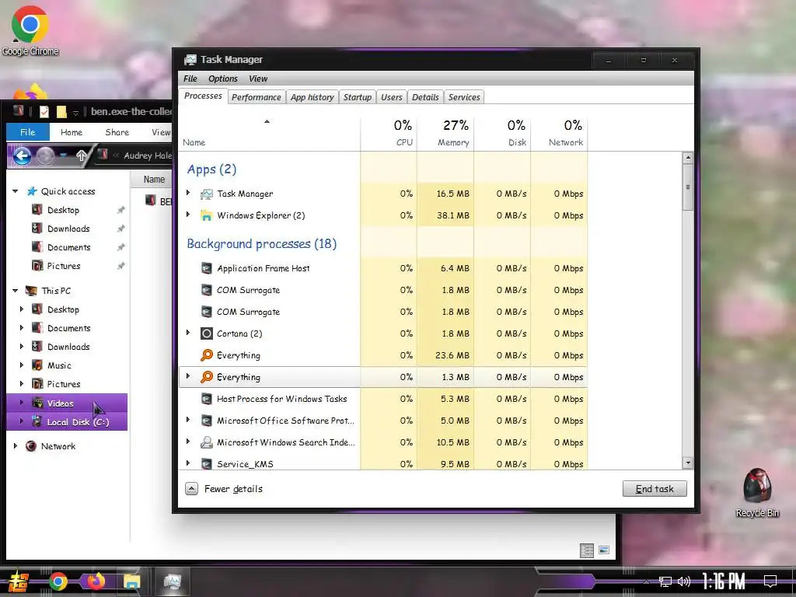Image resolution: width=796 pixels, height=597 pixels.
Task: Open the volume speaker tray icon
Action: click(x=684, y=581)
